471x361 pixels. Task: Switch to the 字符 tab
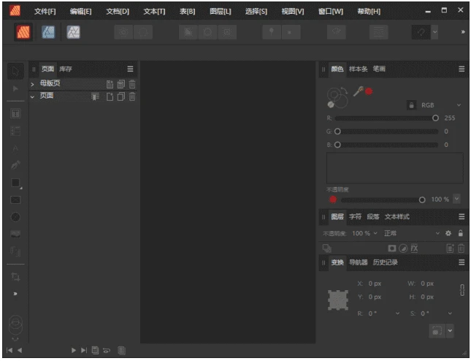(355, 217)
